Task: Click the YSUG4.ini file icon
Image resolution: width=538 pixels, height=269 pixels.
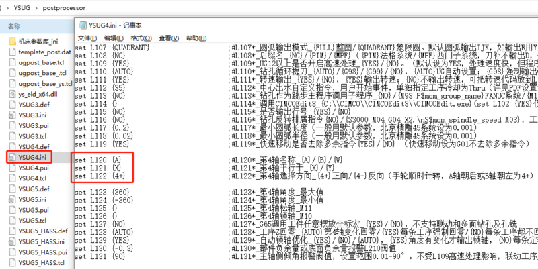Action: click(x=12, y=157)
